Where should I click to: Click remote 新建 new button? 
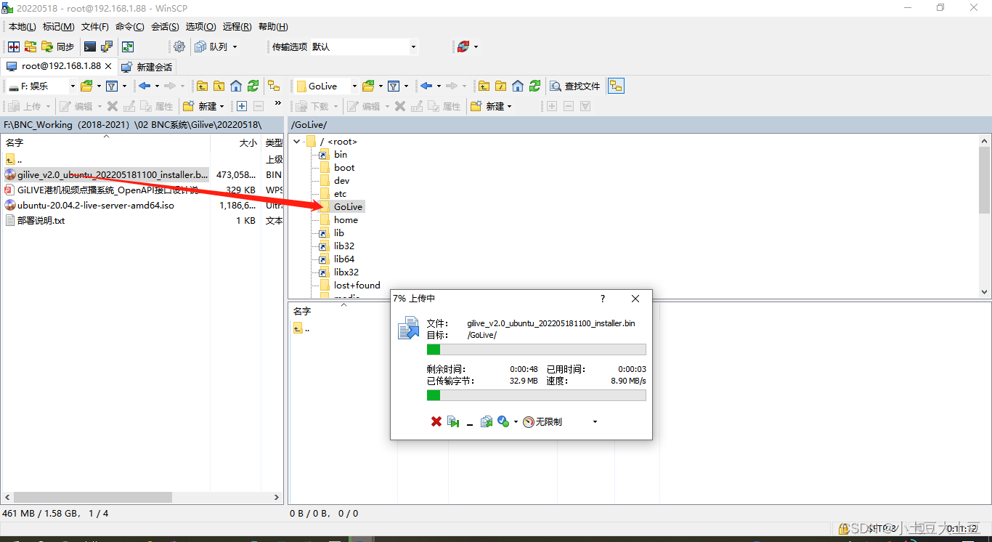pos(492,106)
